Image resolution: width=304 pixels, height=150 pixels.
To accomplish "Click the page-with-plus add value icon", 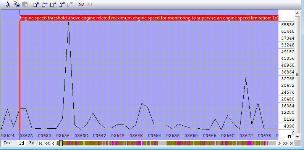I will (x=36, y=4).
